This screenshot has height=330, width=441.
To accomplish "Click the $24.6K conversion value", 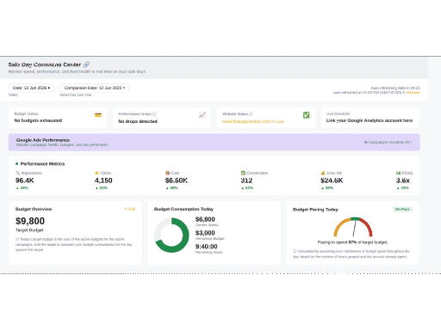I will coord(332,180).
